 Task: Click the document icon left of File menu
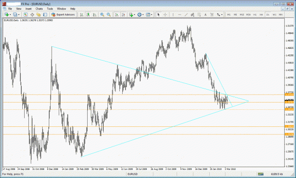[x=5, y=9]
